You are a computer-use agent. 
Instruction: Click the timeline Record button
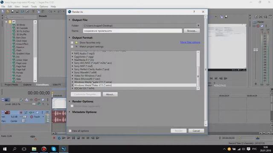(54, 138)
